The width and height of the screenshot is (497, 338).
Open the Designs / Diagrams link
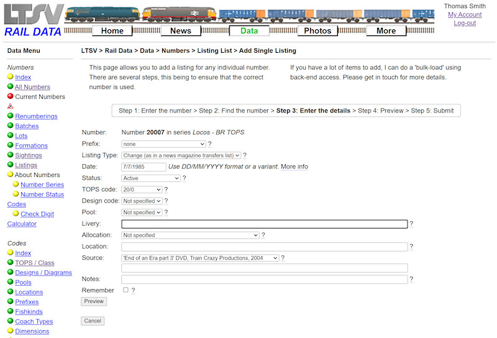[43, 273]
